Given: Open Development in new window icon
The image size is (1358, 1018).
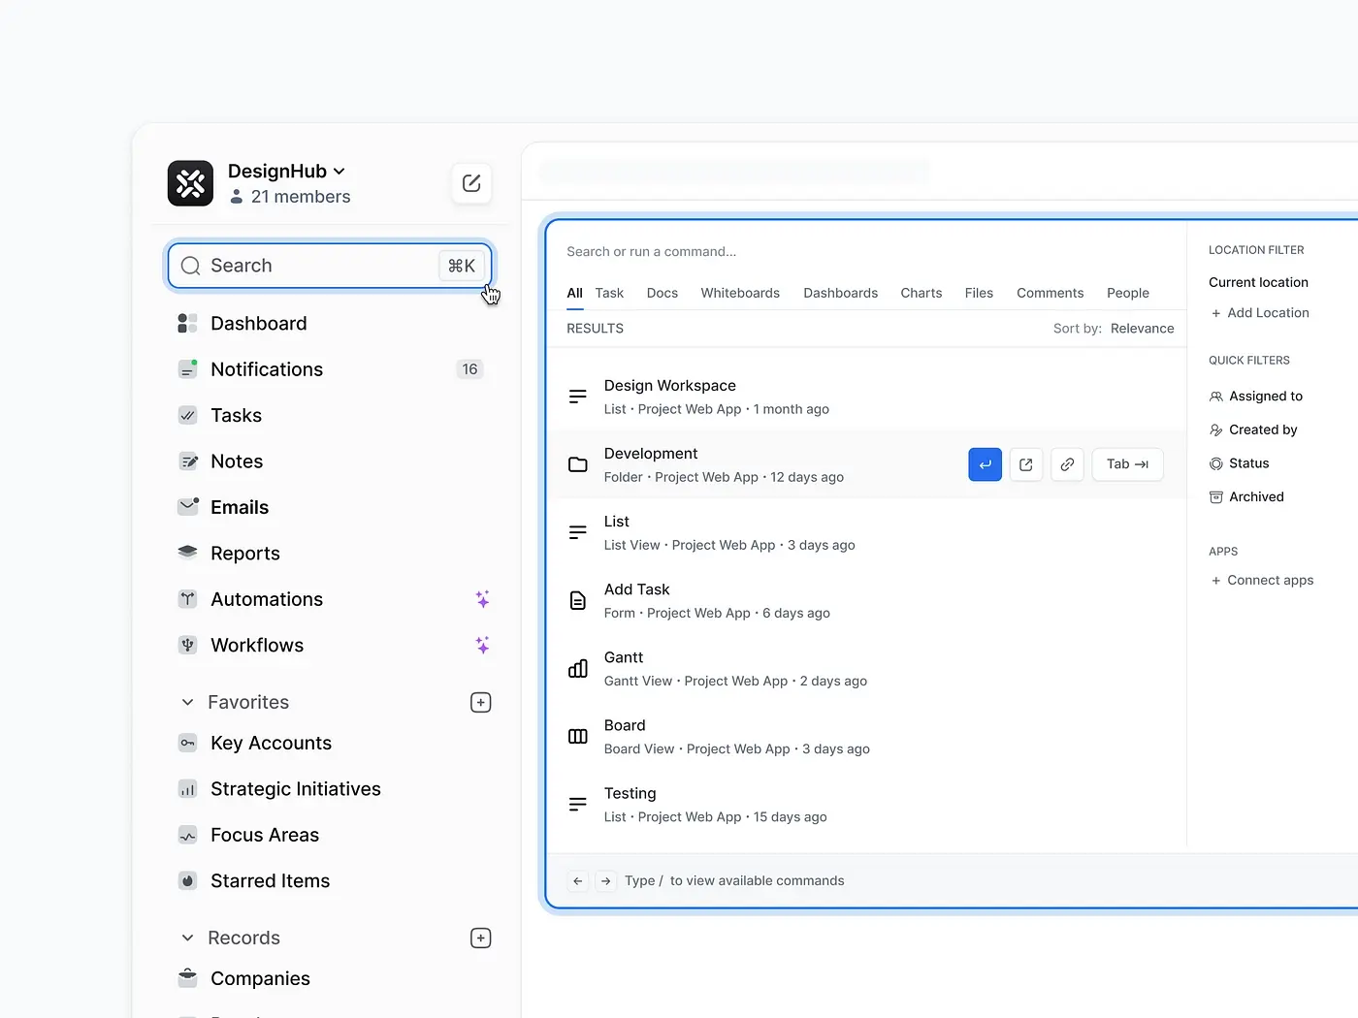Looking at the screenshot, I should click(x=1025, y=464).
